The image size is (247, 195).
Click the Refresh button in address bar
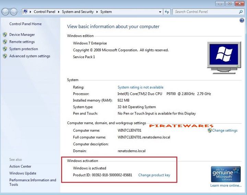[167, 12]
